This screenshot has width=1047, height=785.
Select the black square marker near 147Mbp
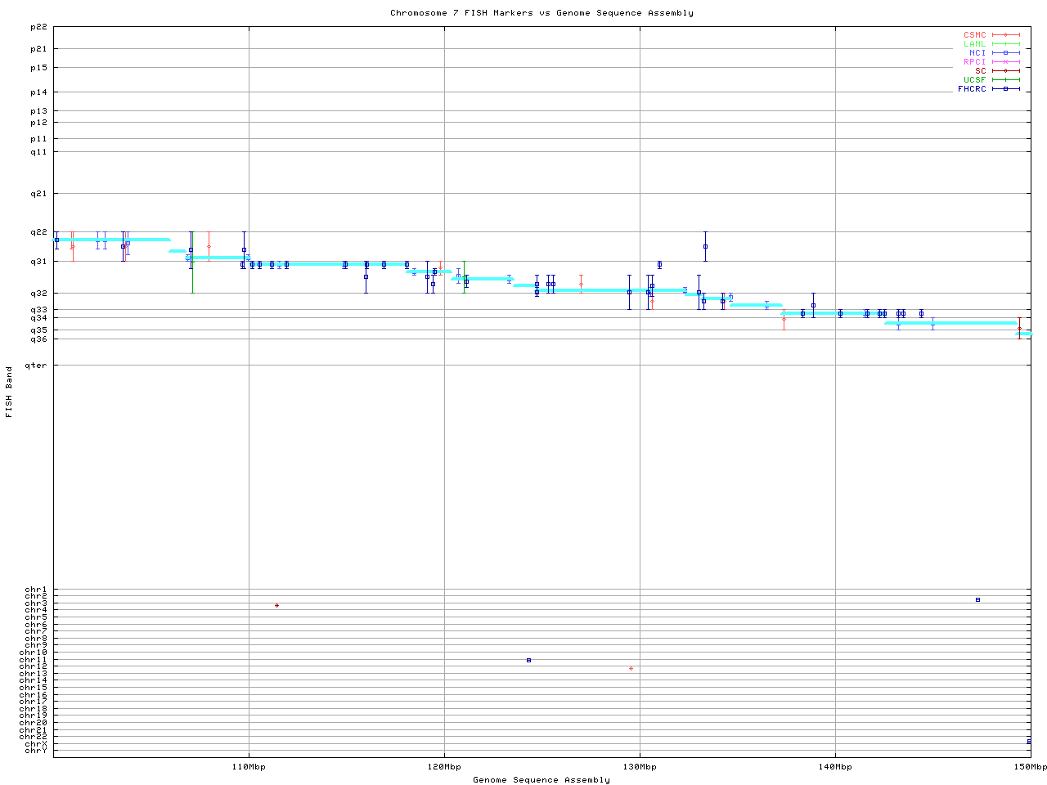pyautogui.click(x=977, y=599)
